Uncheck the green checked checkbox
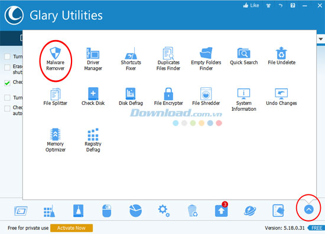The width and height of the screenshot is (325, 234). click(7, 83)
